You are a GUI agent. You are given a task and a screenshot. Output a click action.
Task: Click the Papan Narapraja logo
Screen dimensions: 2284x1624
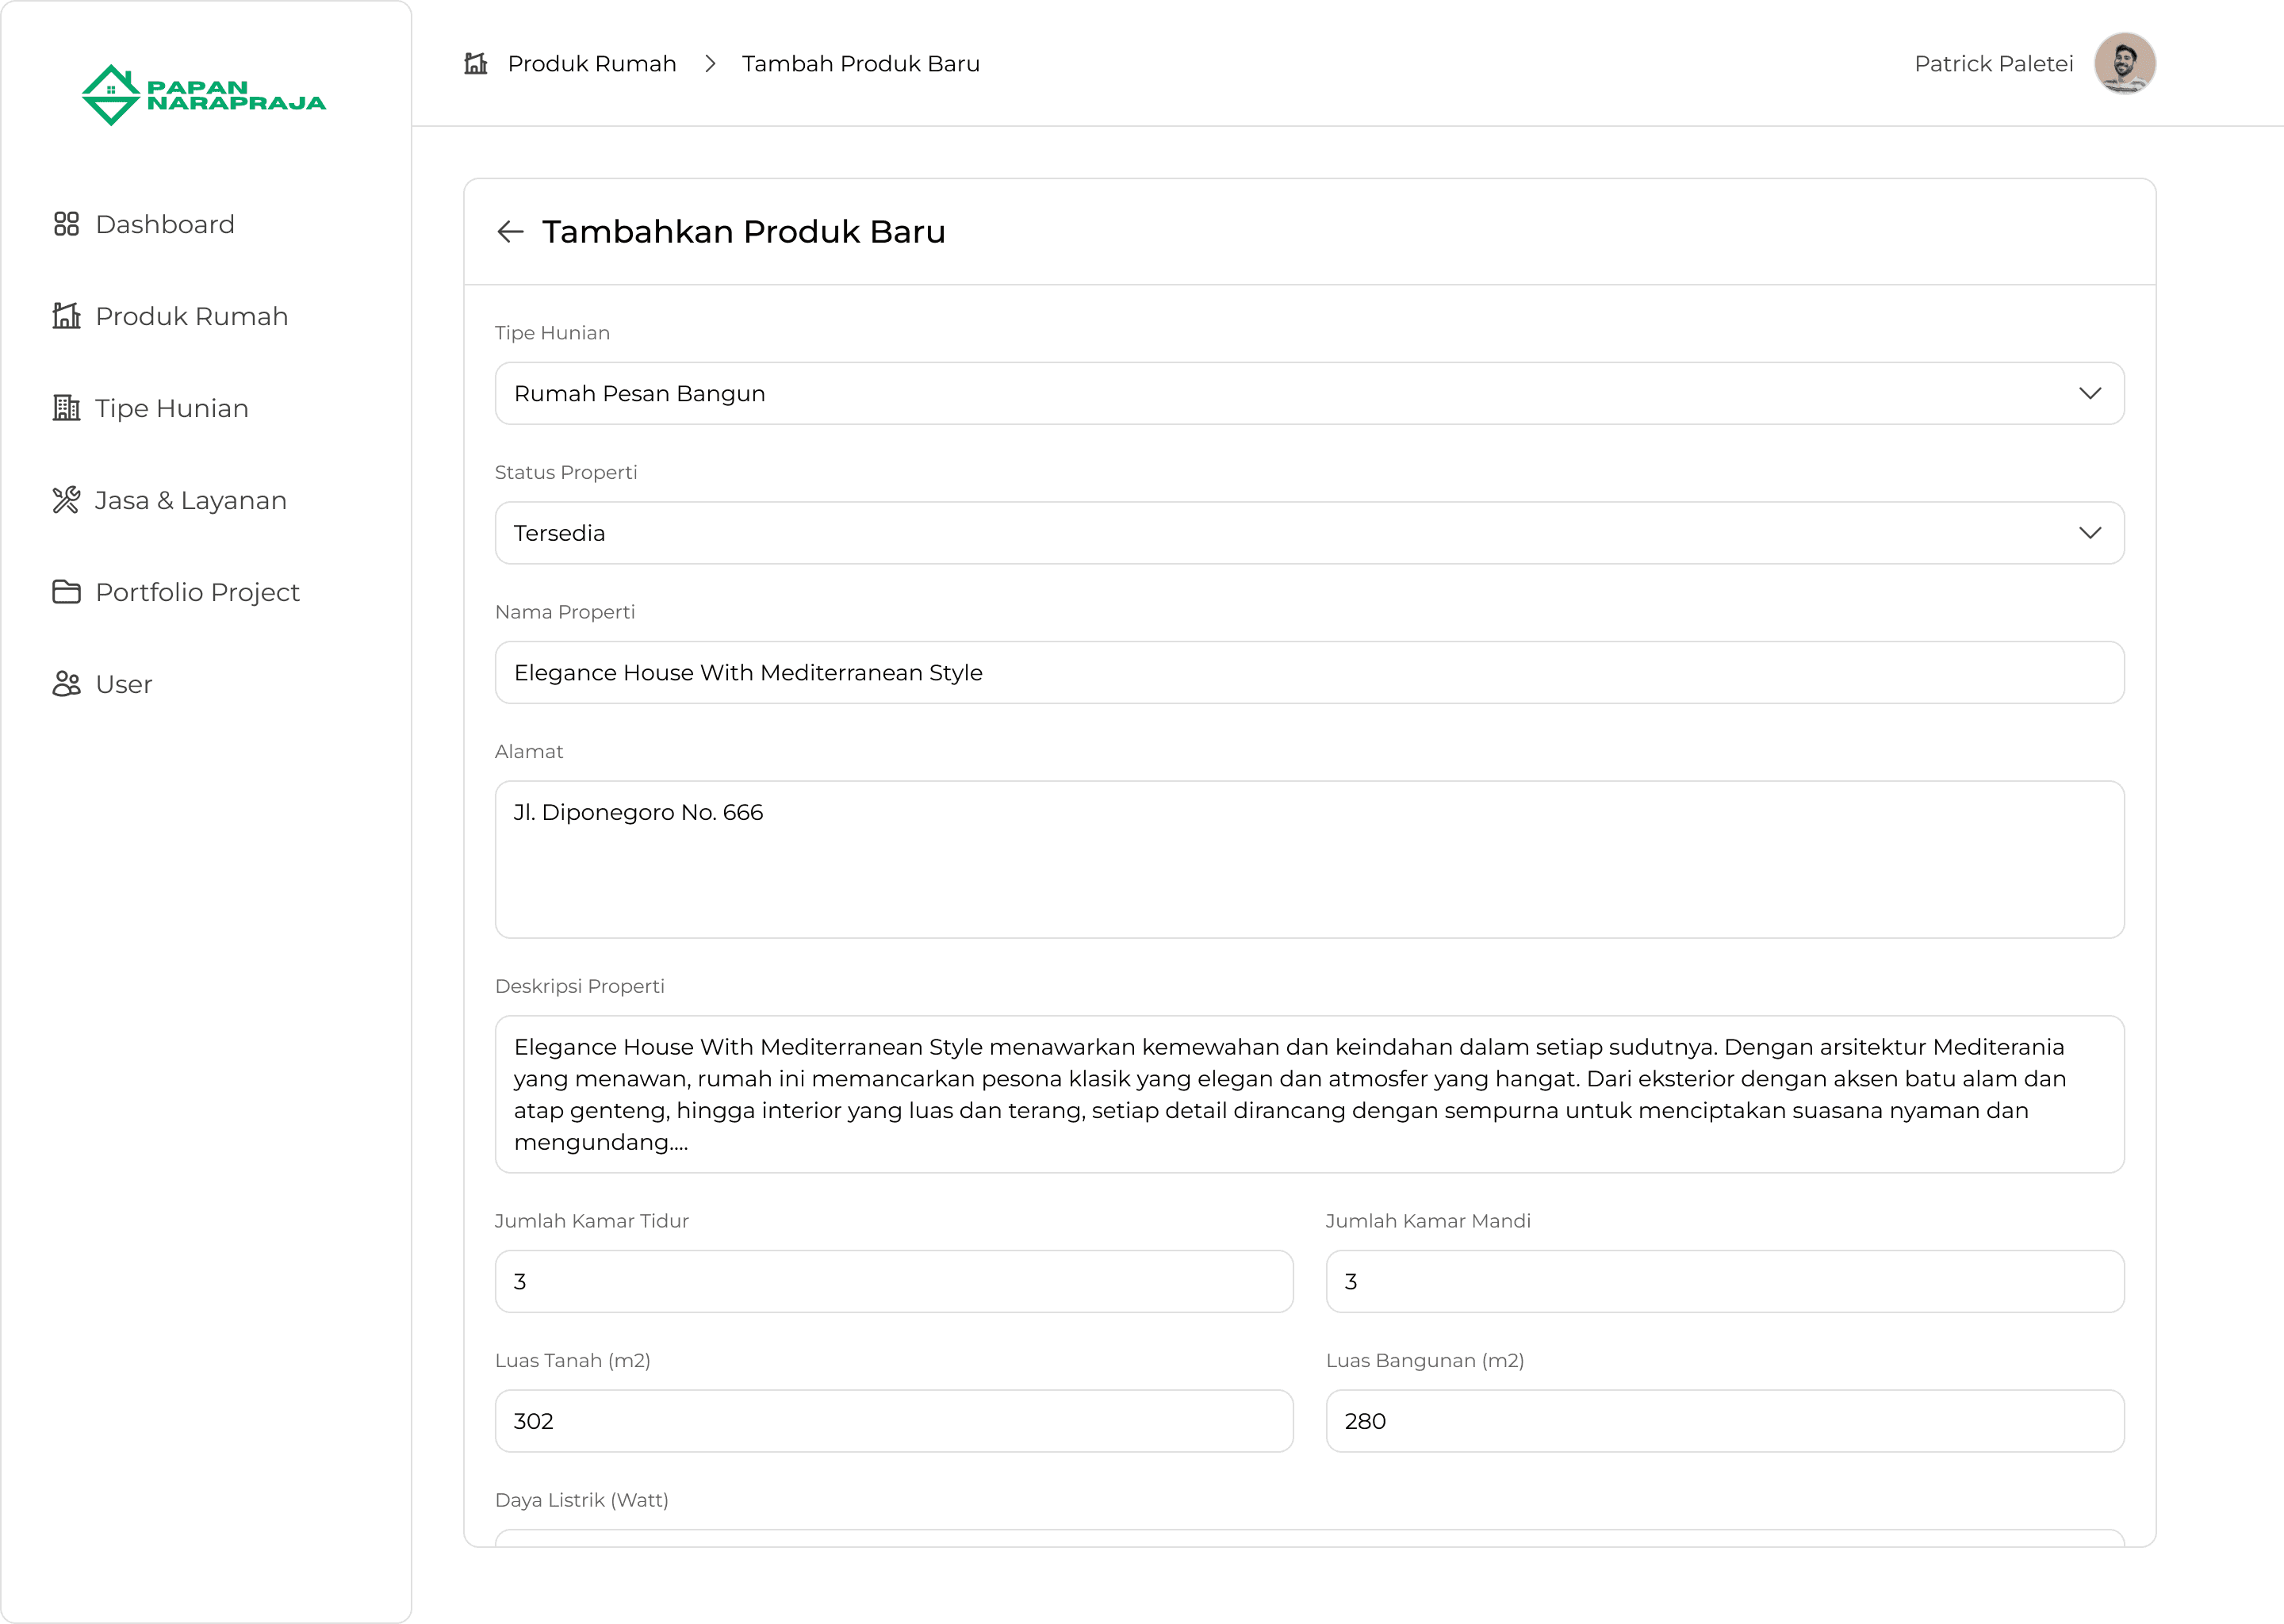[x=204, y=95]
